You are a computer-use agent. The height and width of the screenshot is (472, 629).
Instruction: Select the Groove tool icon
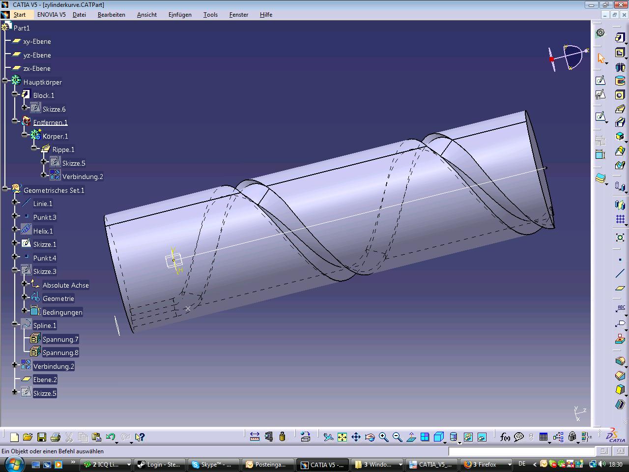[620, 81]
